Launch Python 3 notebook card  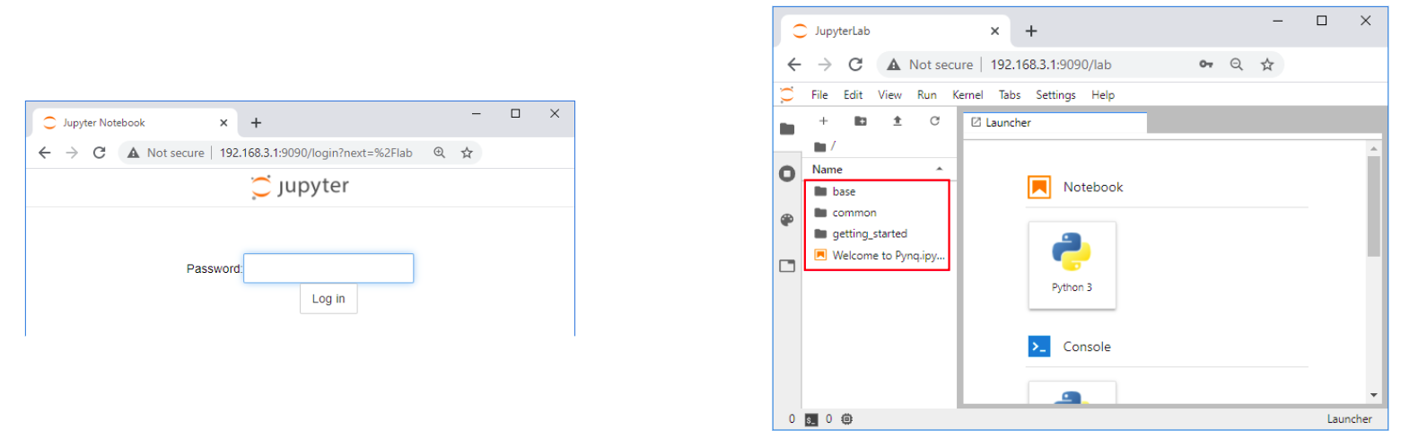click(1072, 265)
